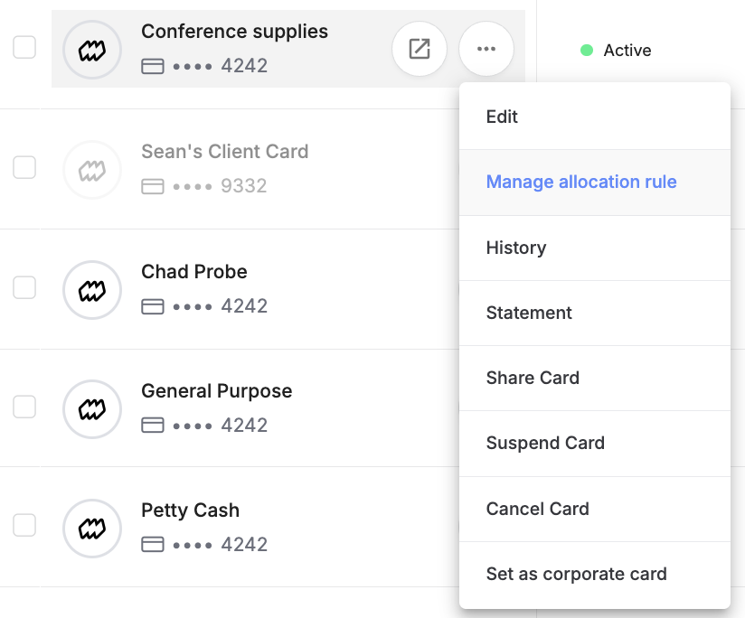Image resolution: width=745 pixels, height=618 pixels.
Task: Click Sean's Client Card logo avatar
Action: (x=92, y=170)
